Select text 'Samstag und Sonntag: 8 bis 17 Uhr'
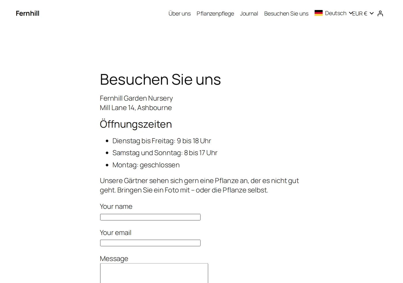The image size is (403, 283). click(x=165, y=153)
